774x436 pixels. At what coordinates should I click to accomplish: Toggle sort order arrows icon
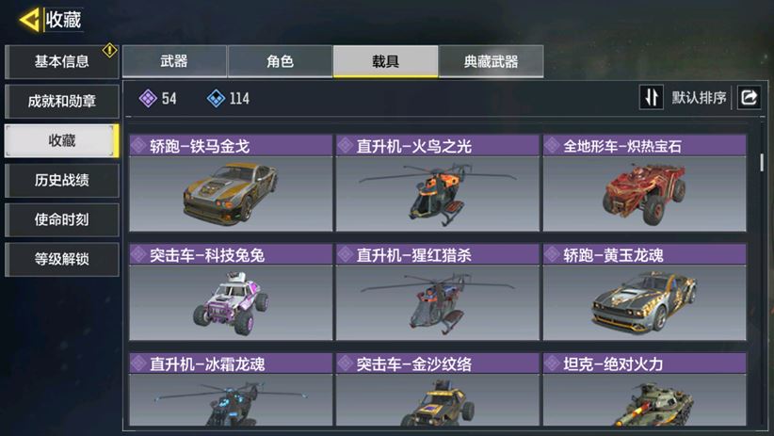[x=651, y=97]
